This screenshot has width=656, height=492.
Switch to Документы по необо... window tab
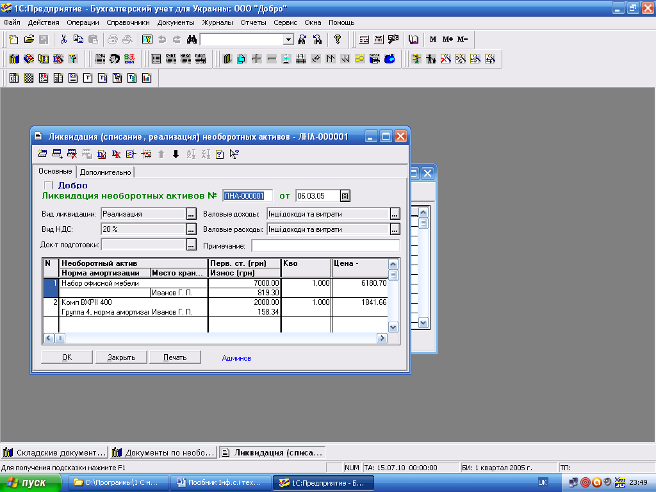(164, 452)
